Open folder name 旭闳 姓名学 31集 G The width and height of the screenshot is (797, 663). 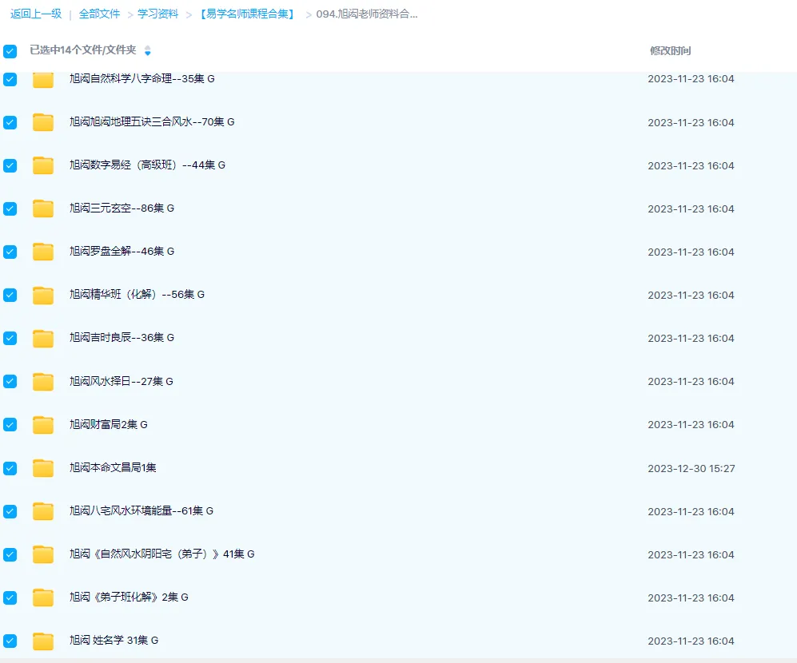(x=114, y=641)
